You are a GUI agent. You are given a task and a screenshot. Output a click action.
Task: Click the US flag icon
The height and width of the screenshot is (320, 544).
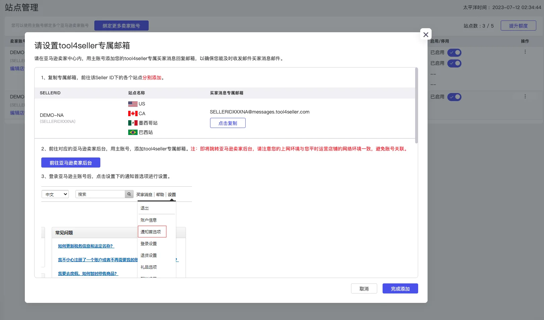pyautogui.click(x=133, y=104)
